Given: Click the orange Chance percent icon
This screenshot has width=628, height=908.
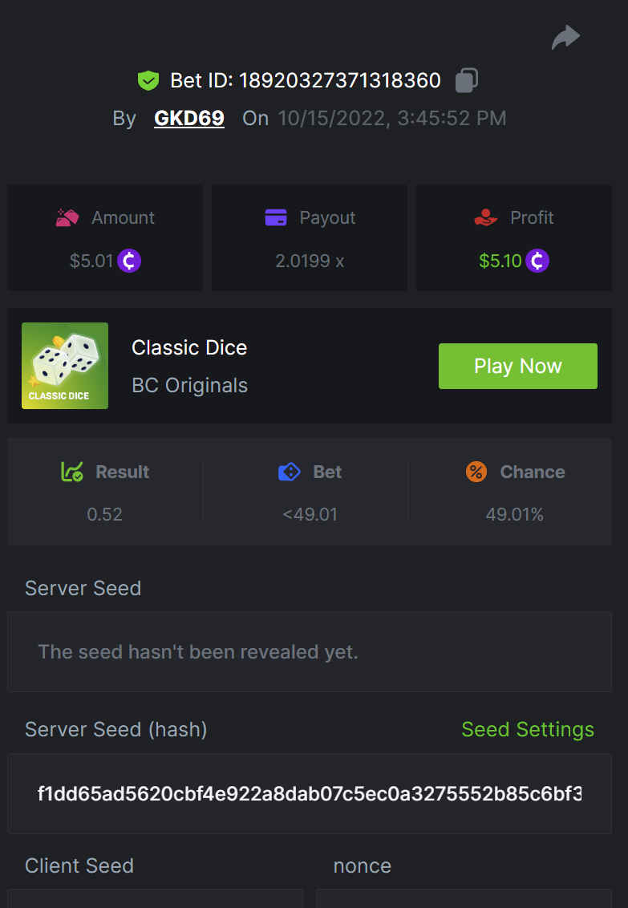Looking at the screenshot, I should point(476,472).
